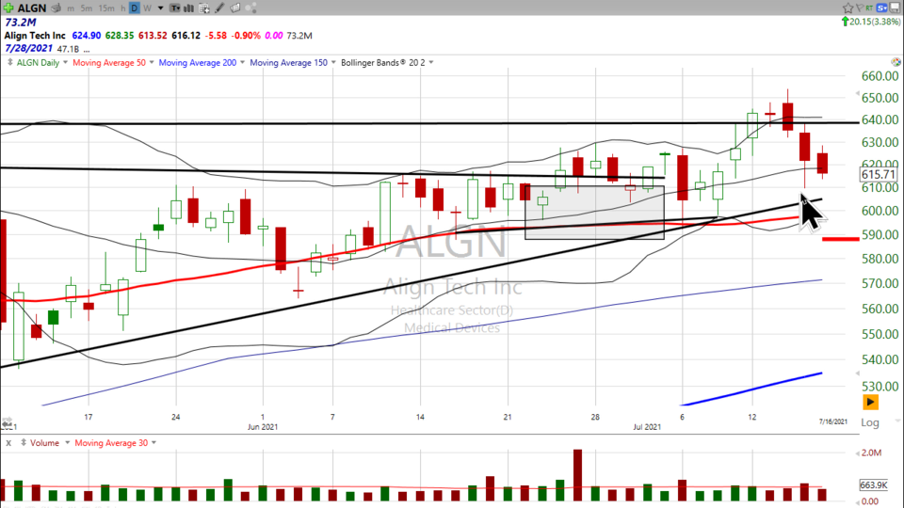Click the scroll-back arrows at chart bottom-left
The width and height of the screenshot is (904, 508).
tap(7, 422)
